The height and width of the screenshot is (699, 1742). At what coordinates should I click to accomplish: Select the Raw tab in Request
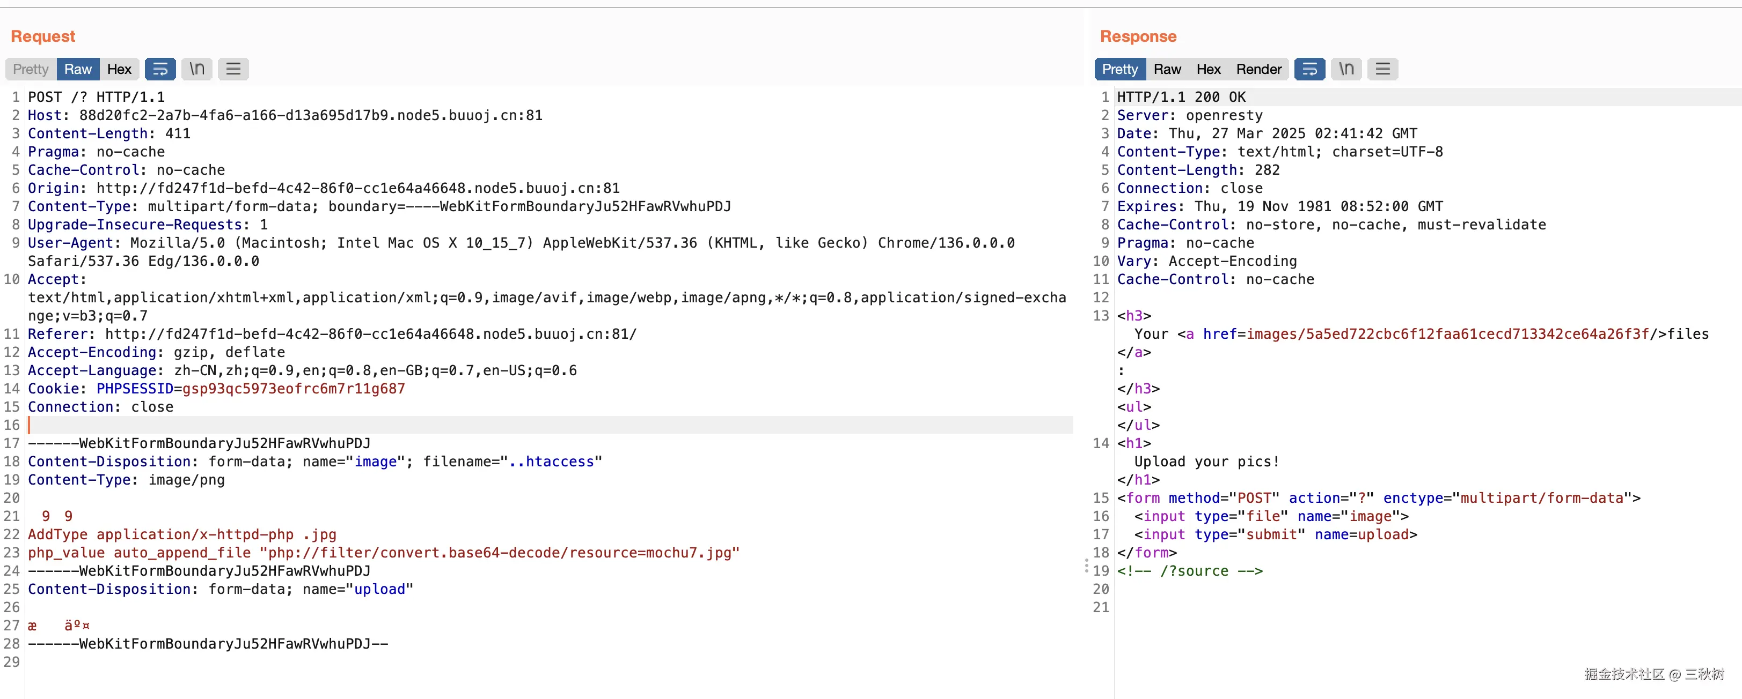point(78,69)
